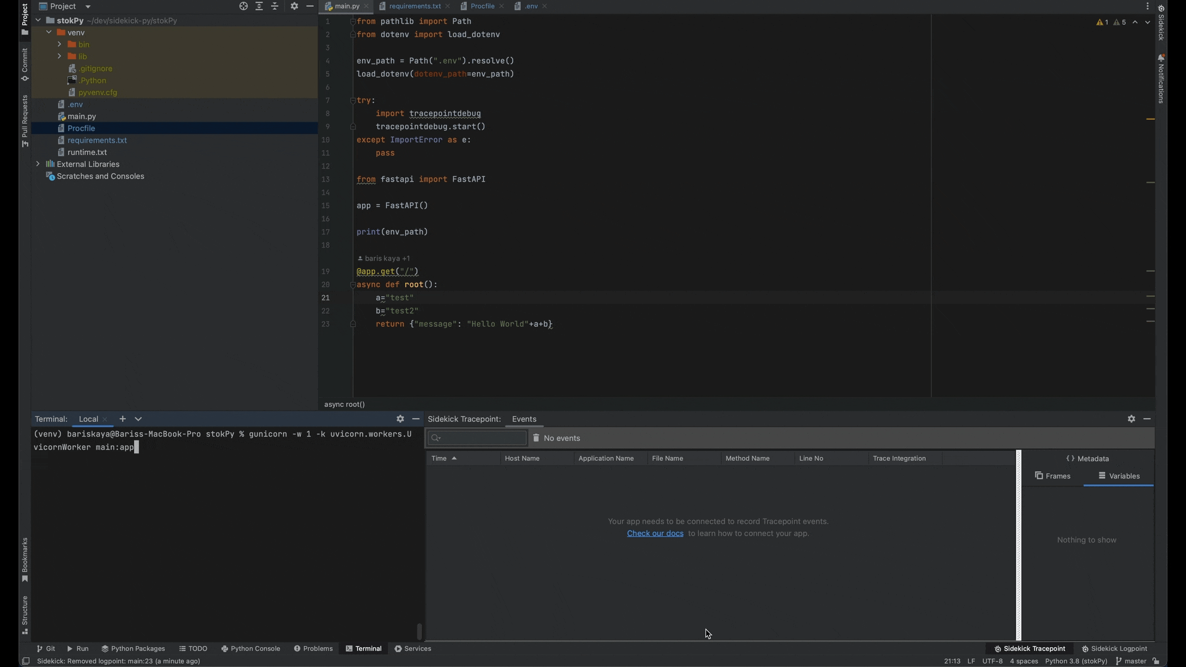Click the Expand All icon in Project panel
The image size is (1186, 667).
point(259,6)
